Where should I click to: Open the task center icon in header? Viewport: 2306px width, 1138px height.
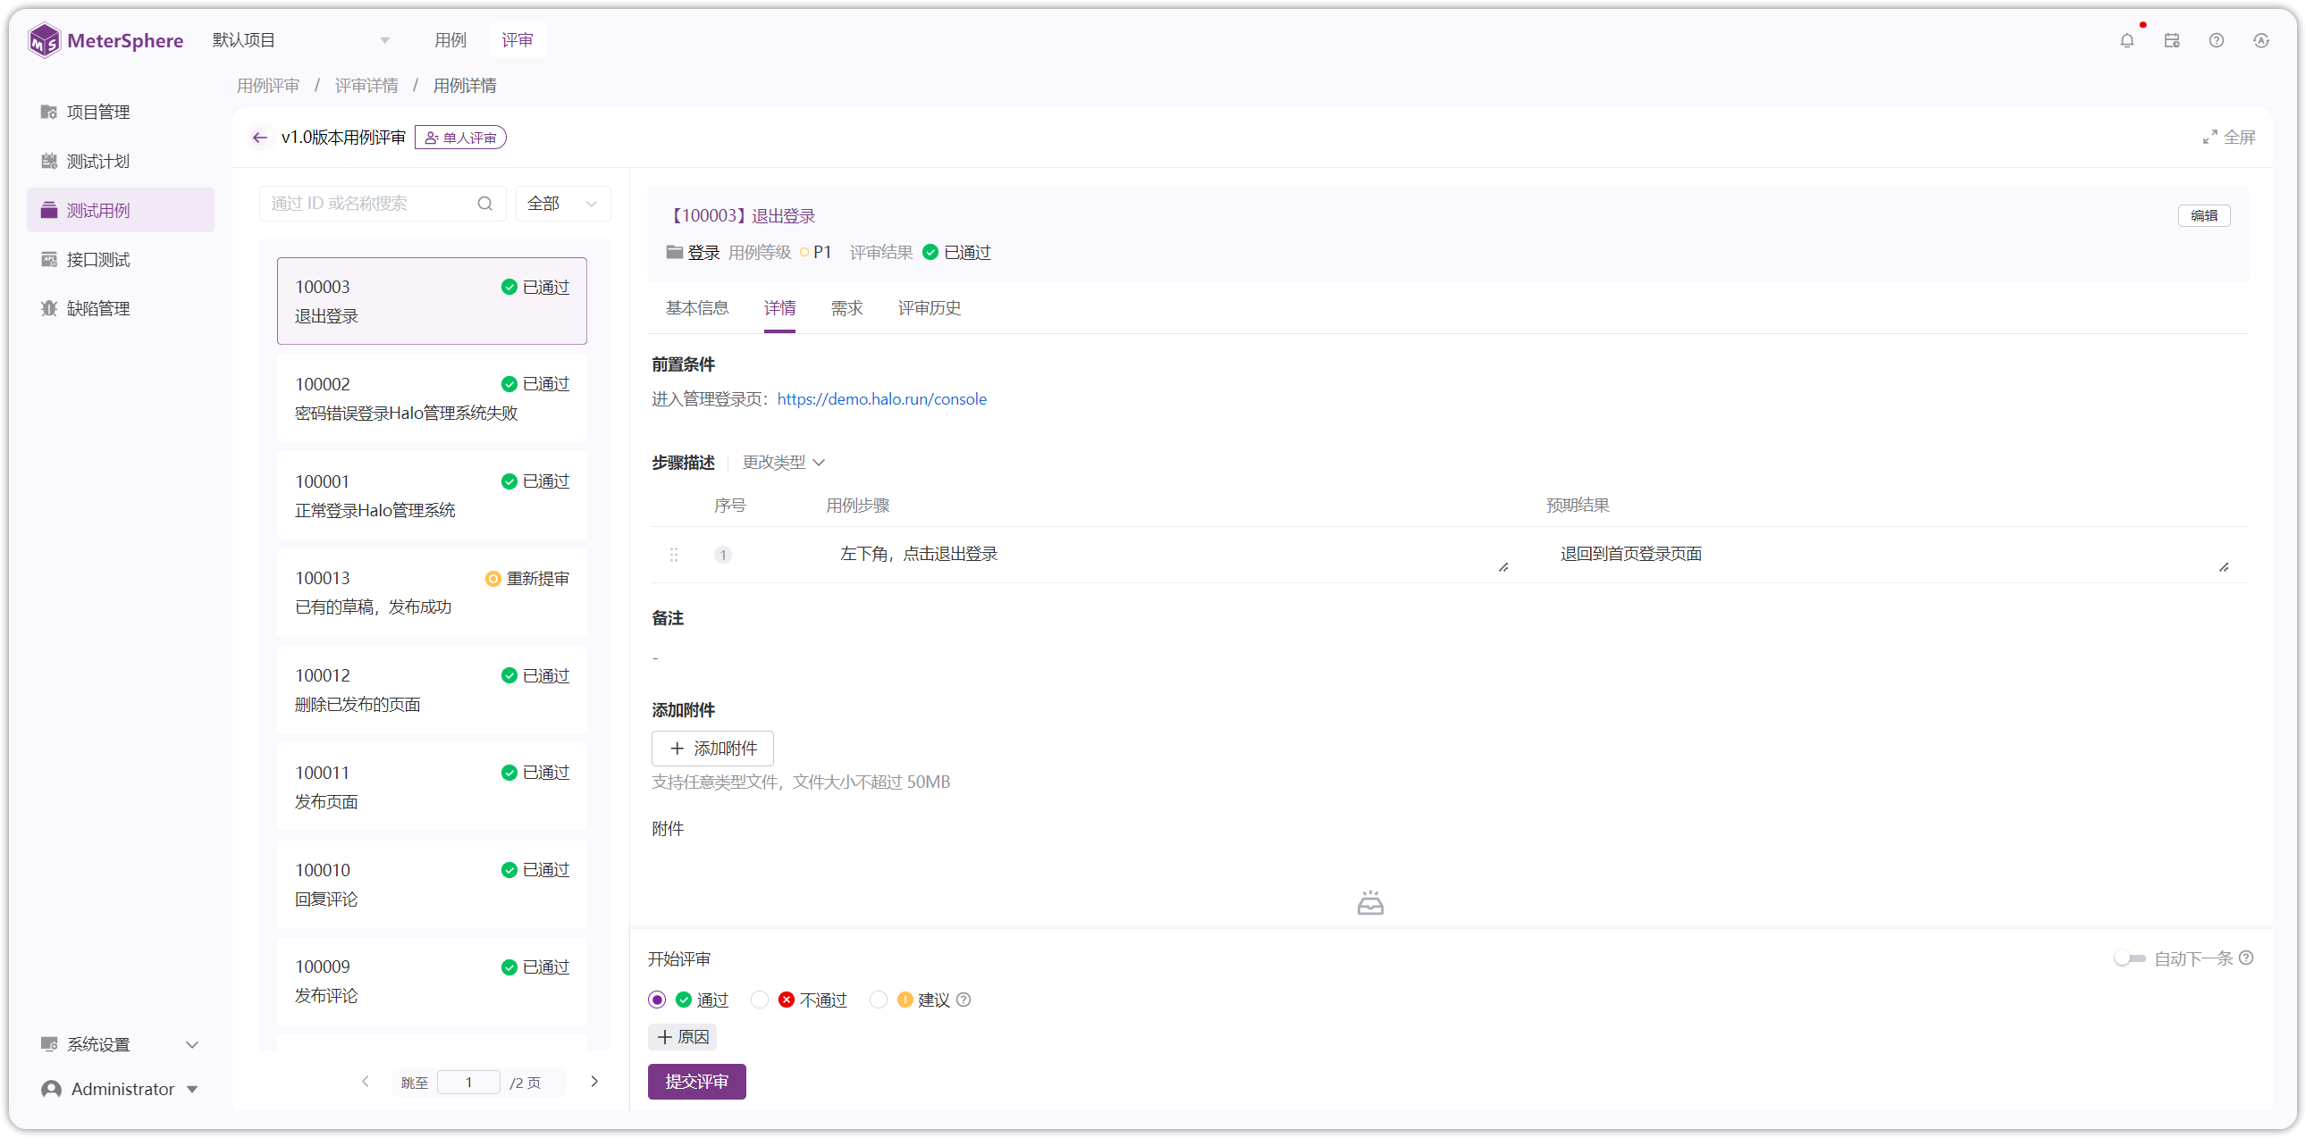point(2171,40)
